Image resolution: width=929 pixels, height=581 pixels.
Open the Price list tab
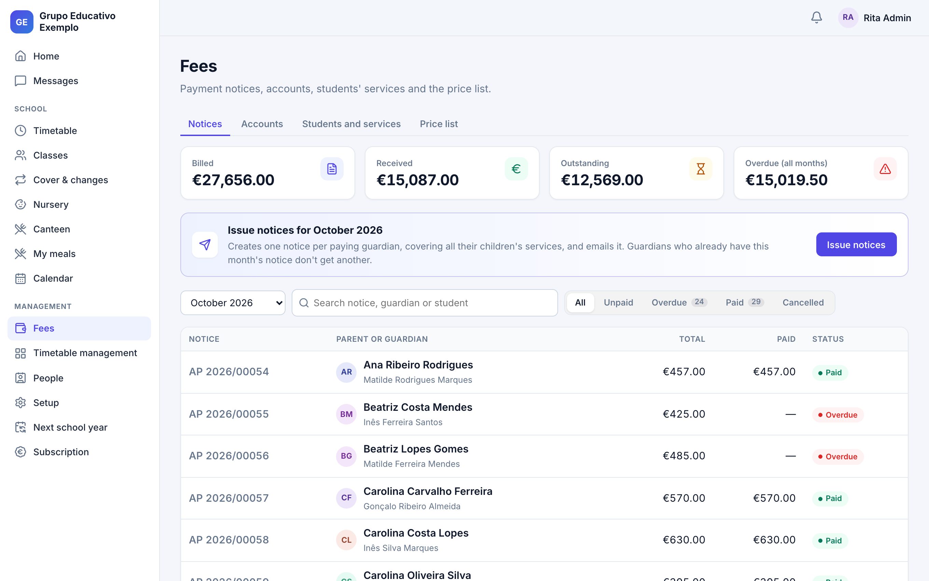click(x=439, y=124)
